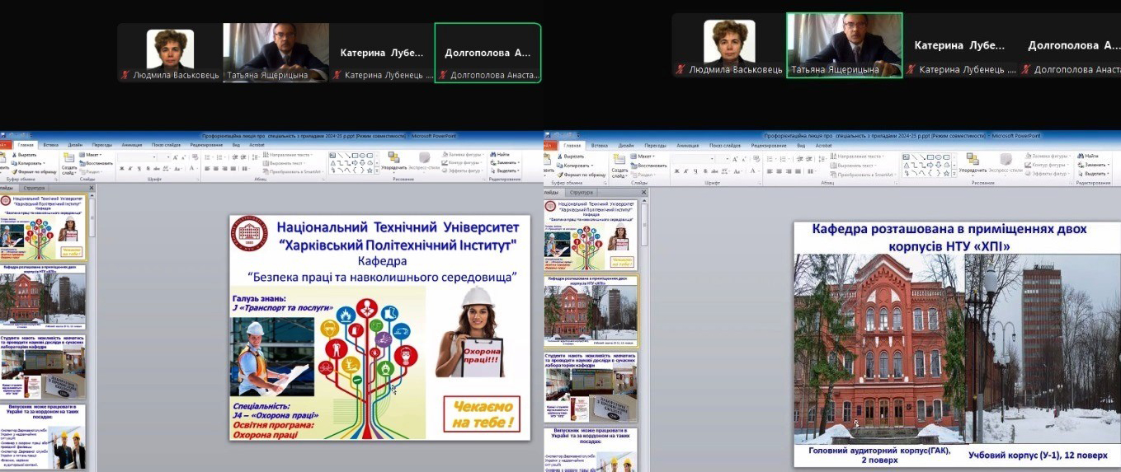Click Экспресс-стили icon in left PowerPoint
The height and width of the screenshot is (472, 1121).
(424, 157)
